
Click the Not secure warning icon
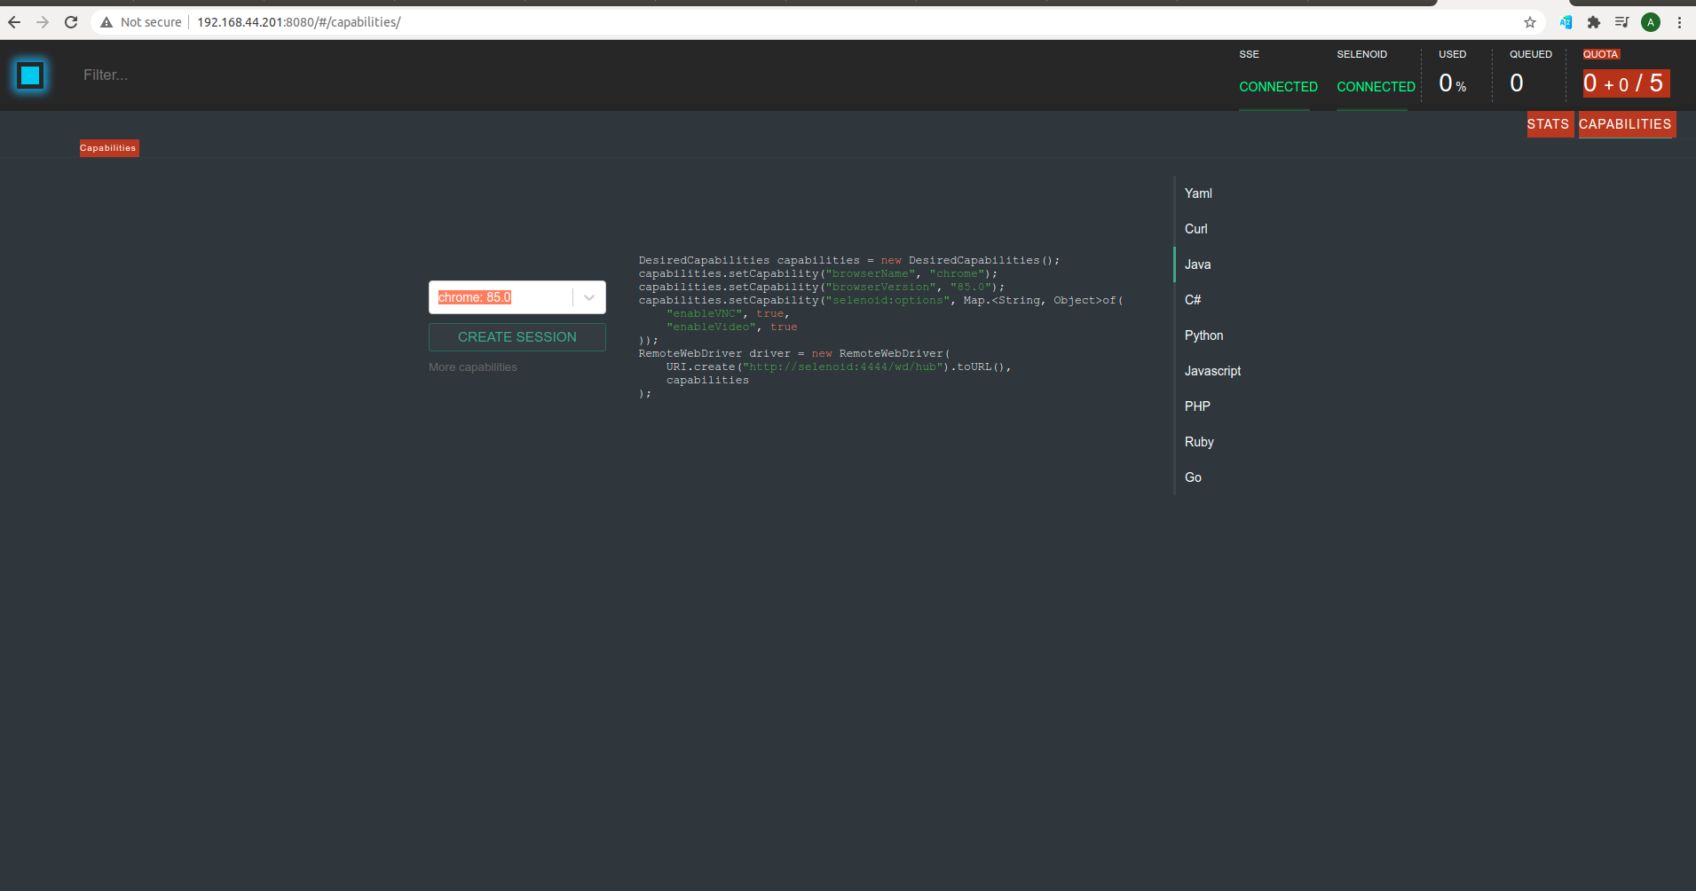106,22
